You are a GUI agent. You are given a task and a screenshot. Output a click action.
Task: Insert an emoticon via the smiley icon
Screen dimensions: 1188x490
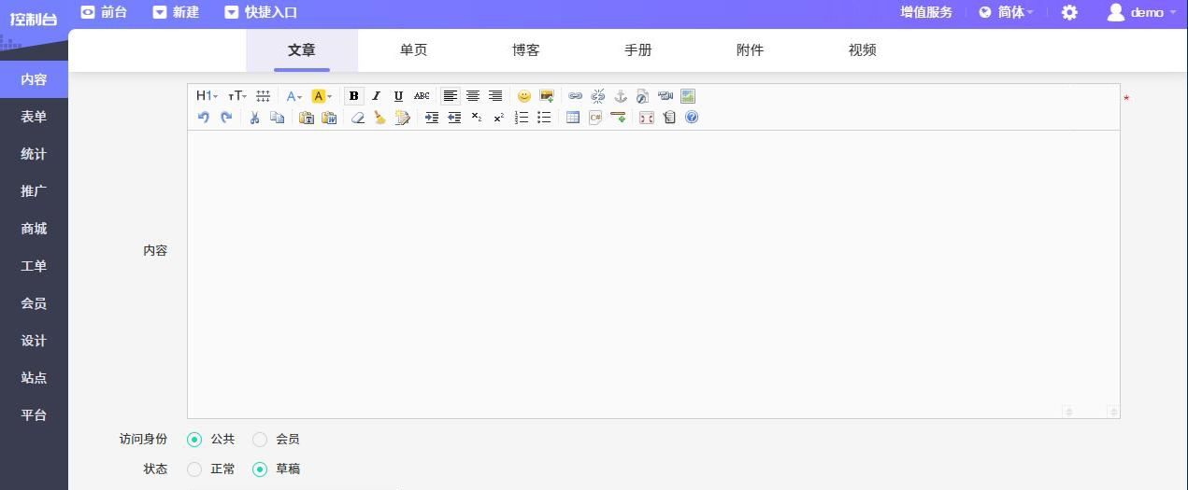(524, 96)
